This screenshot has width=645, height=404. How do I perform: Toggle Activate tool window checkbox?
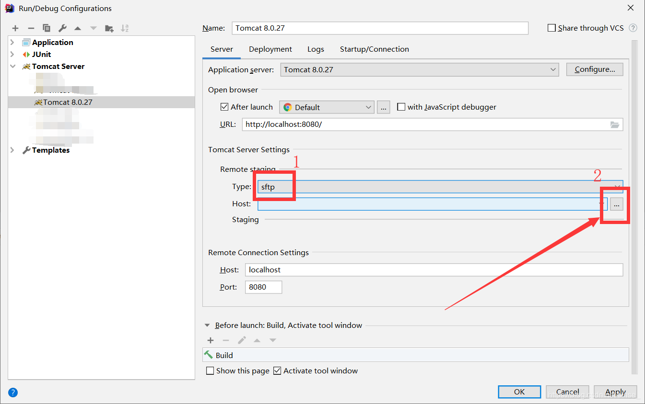277,370
